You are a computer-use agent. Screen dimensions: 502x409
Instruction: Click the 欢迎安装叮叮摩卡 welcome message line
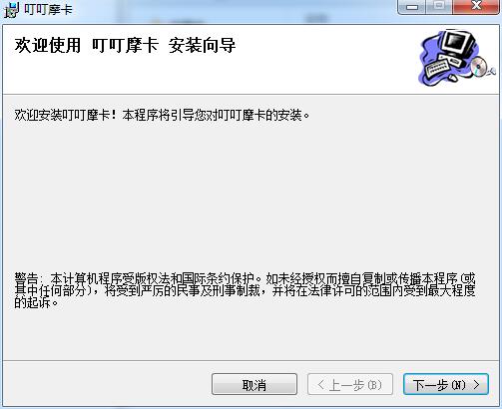click(x=162, y=115)
